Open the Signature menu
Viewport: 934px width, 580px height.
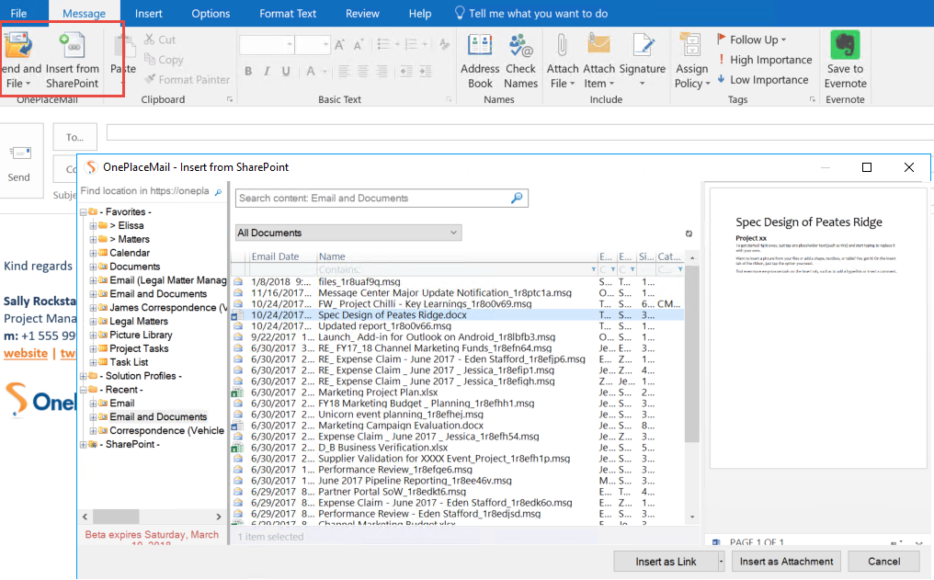pyautogui.click(x=642, y=62)
